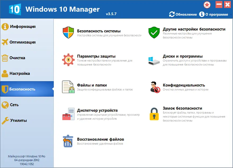
Task: Click the yellow padlock Замок безопасности icon
Action: 154,114
